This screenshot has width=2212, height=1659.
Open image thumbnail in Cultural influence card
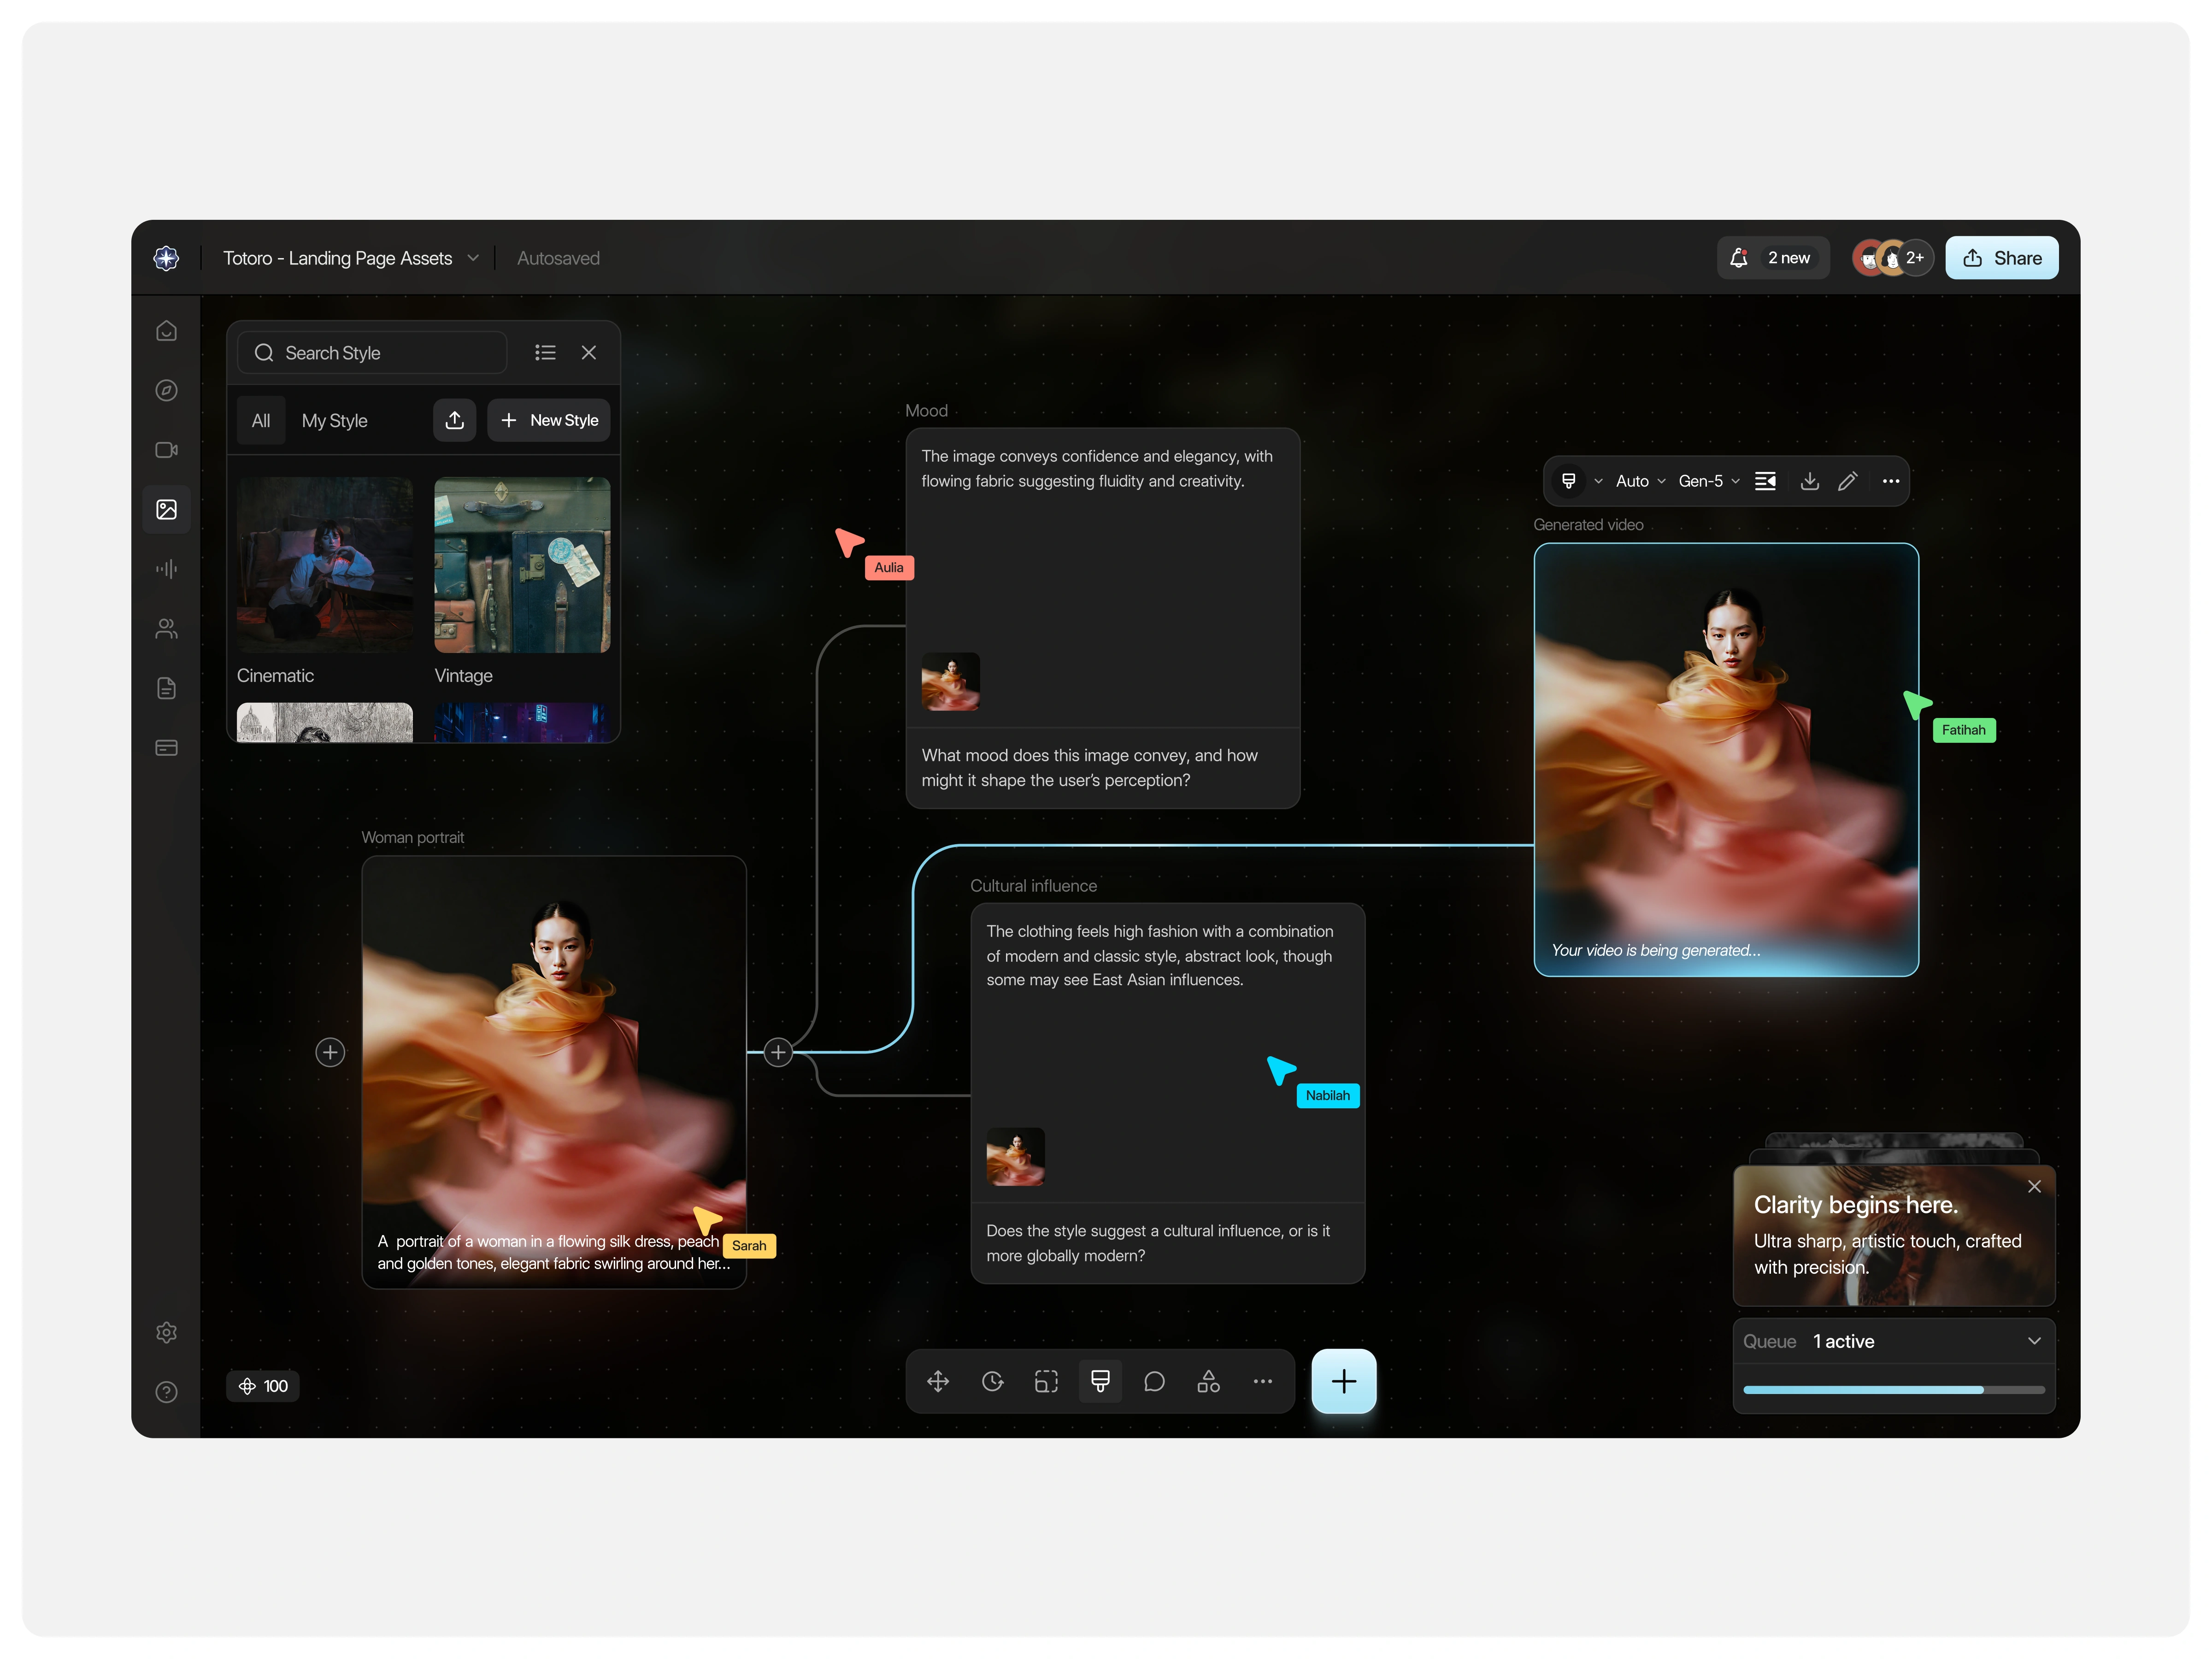point(1015,1157)
